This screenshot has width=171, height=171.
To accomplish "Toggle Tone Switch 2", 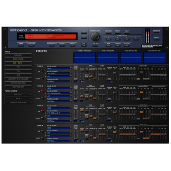I will pyautogui.click(x=118, y=39).
